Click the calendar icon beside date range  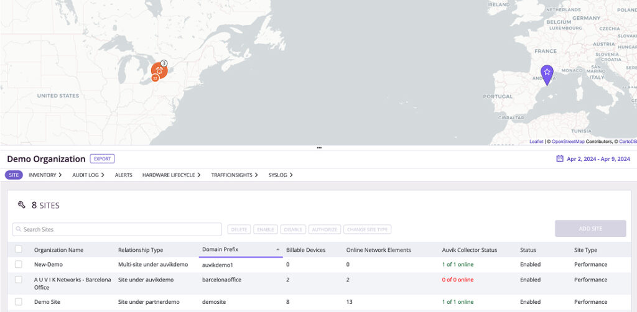[559, 158]
